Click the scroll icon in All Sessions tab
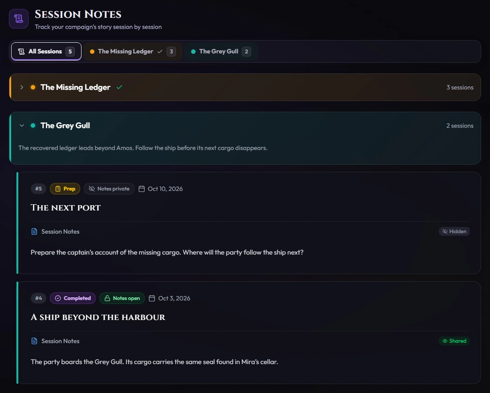This screenshot has width=490, height=393. 21,52
